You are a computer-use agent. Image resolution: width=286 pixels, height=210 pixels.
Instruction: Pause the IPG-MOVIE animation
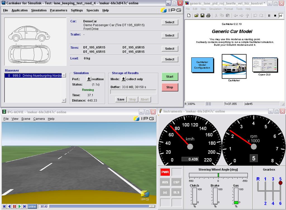point(15,206)
